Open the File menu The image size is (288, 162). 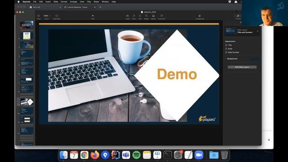coord(35,2)
